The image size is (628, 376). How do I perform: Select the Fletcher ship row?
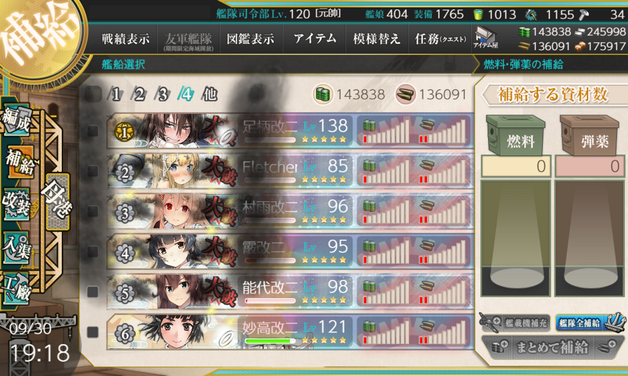(x=290, y=171)
